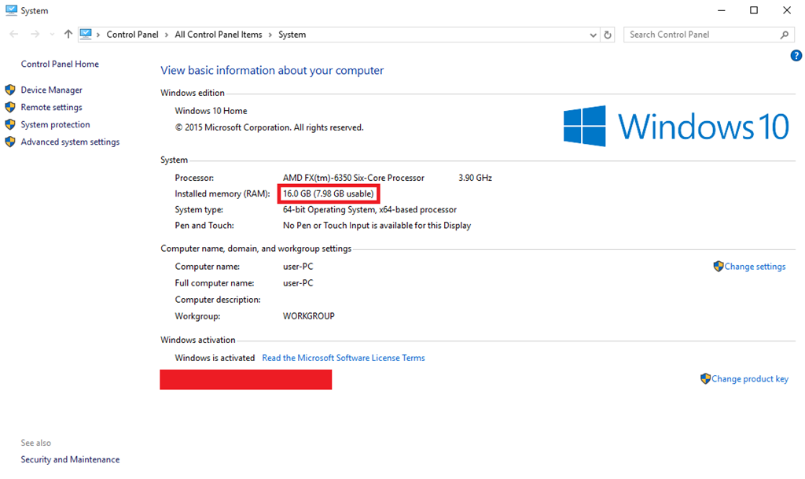Click shield icon beside Advanced system settings

click(x=10, y=142)
